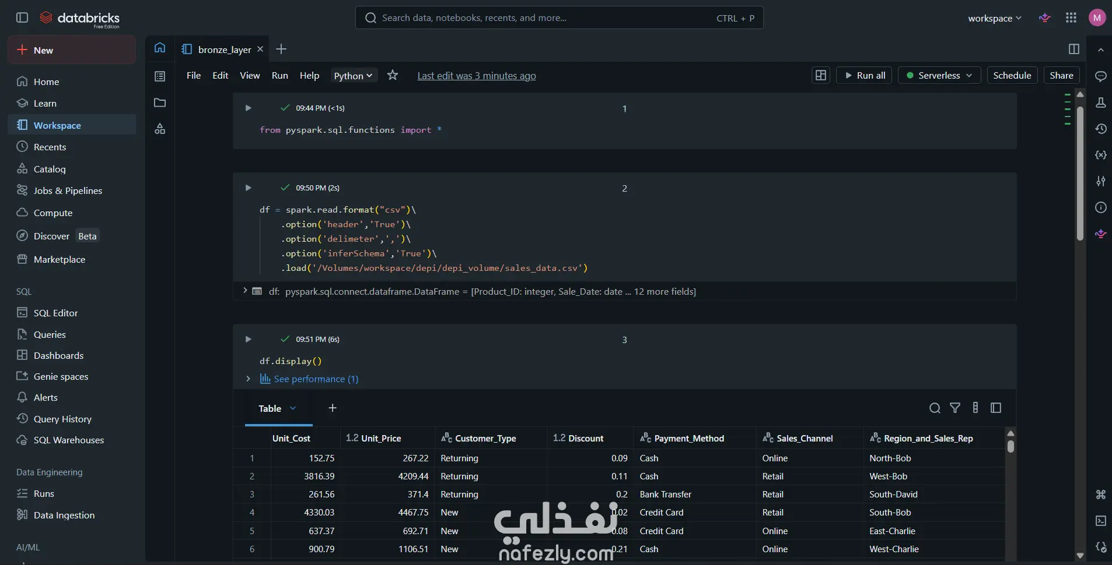Open the apps grid icon

(x=1071, y=17)
